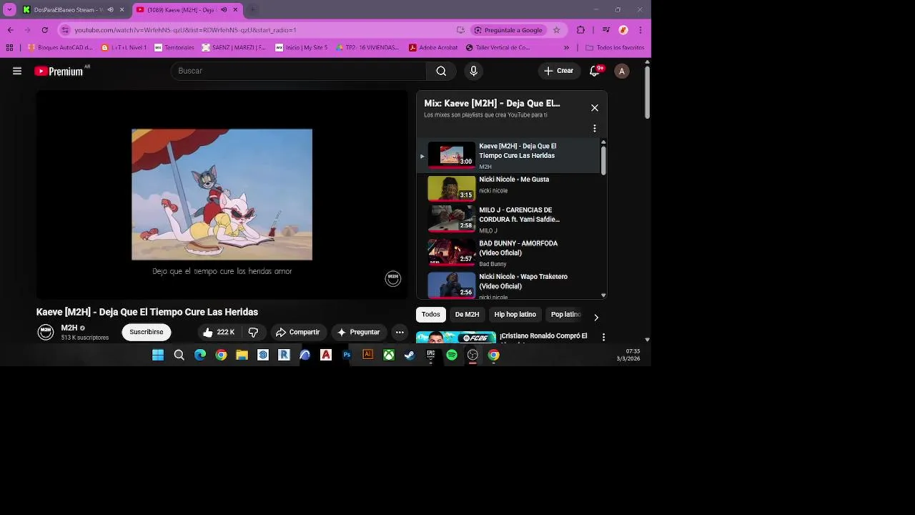Click Pregúntale a Google in the address bar
The width and height of the screenshot is (915, 515).
[508, 30]
